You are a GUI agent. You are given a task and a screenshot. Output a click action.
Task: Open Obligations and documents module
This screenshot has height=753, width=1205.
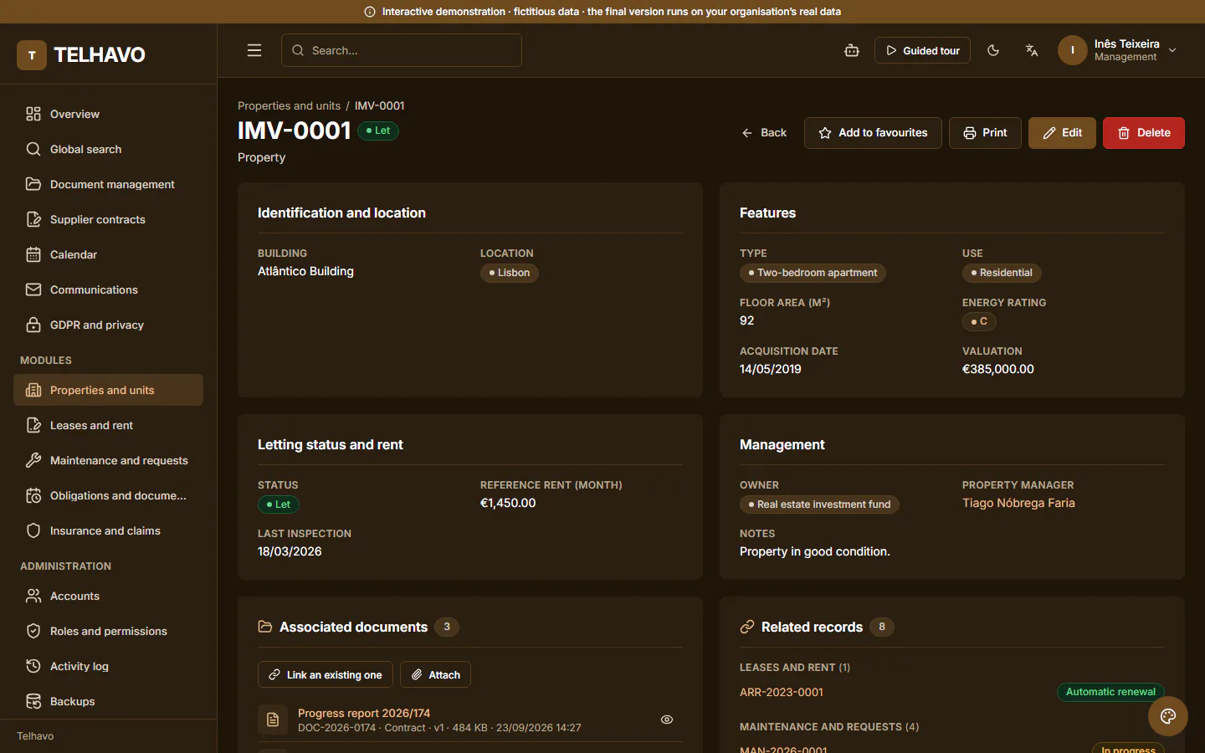pyautogui.click(x=109, y=495)
